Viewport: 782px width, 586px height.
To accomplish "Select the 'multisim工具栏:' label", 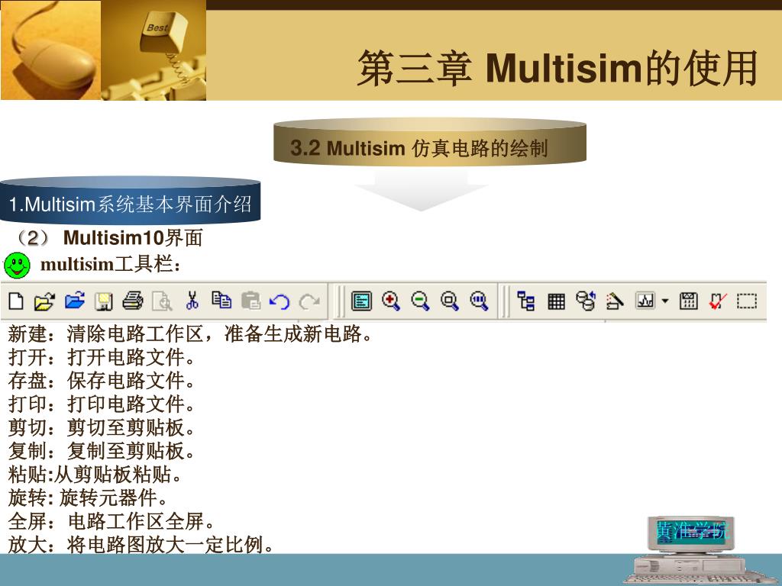I will pyautogui.click(x=111, y=264).
